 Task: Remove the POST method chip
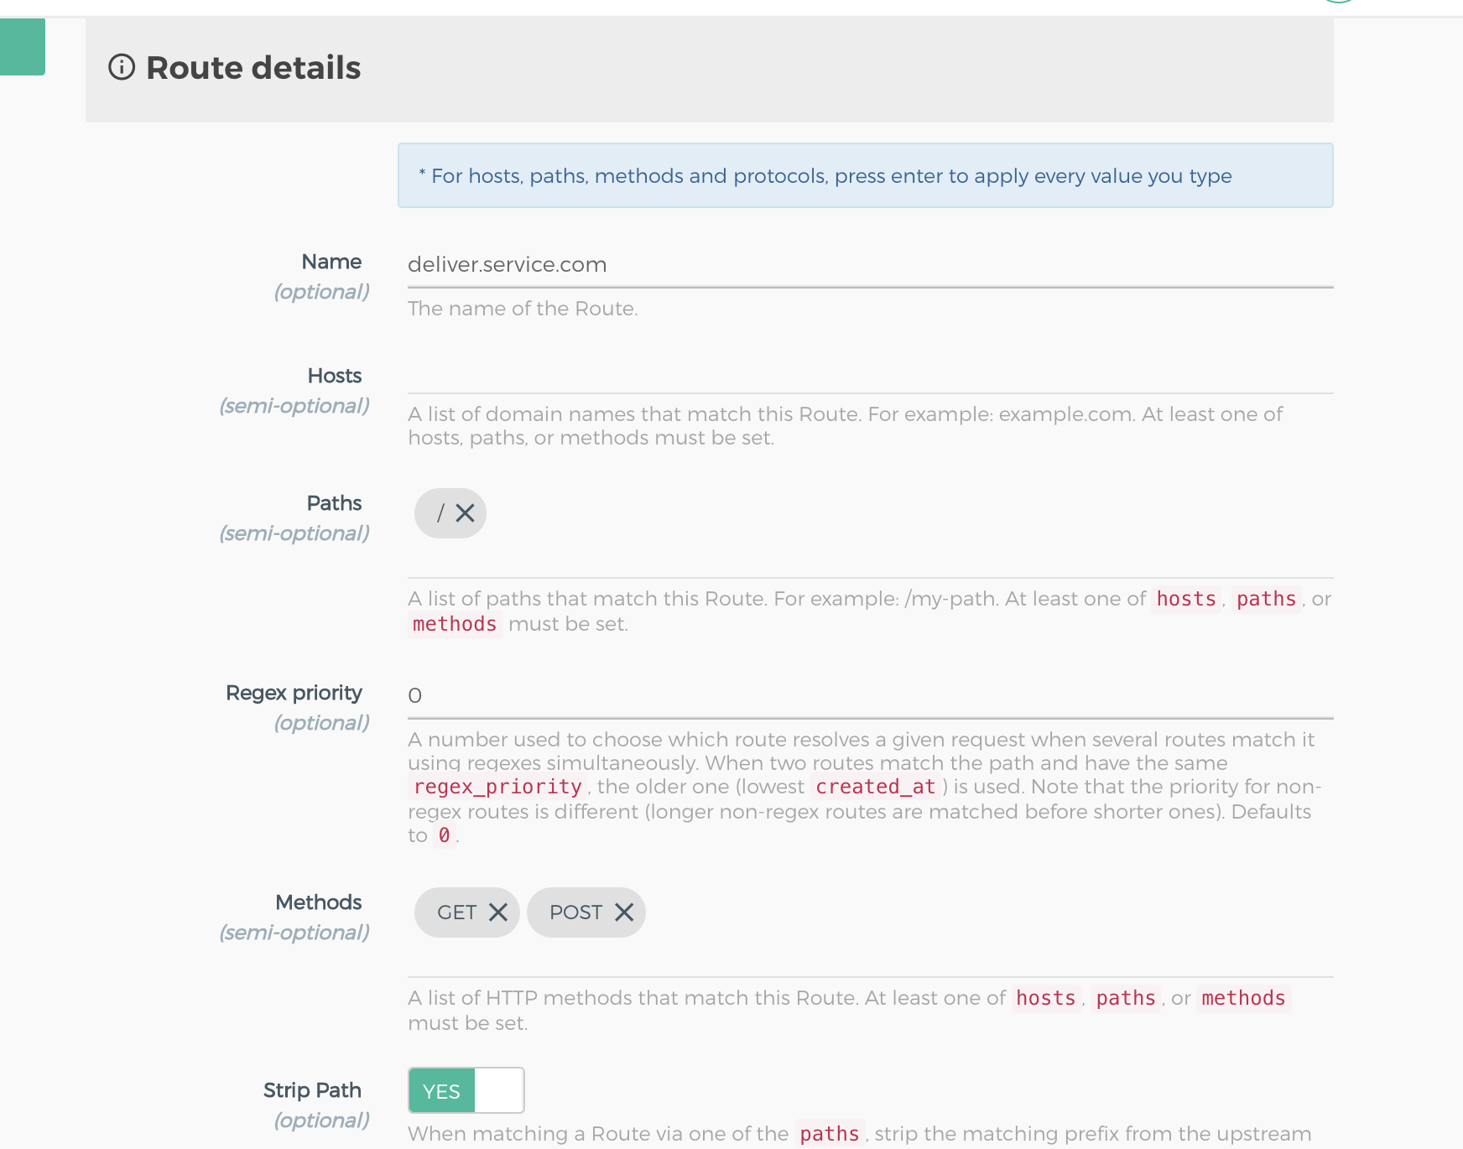[x=624, y=912]
